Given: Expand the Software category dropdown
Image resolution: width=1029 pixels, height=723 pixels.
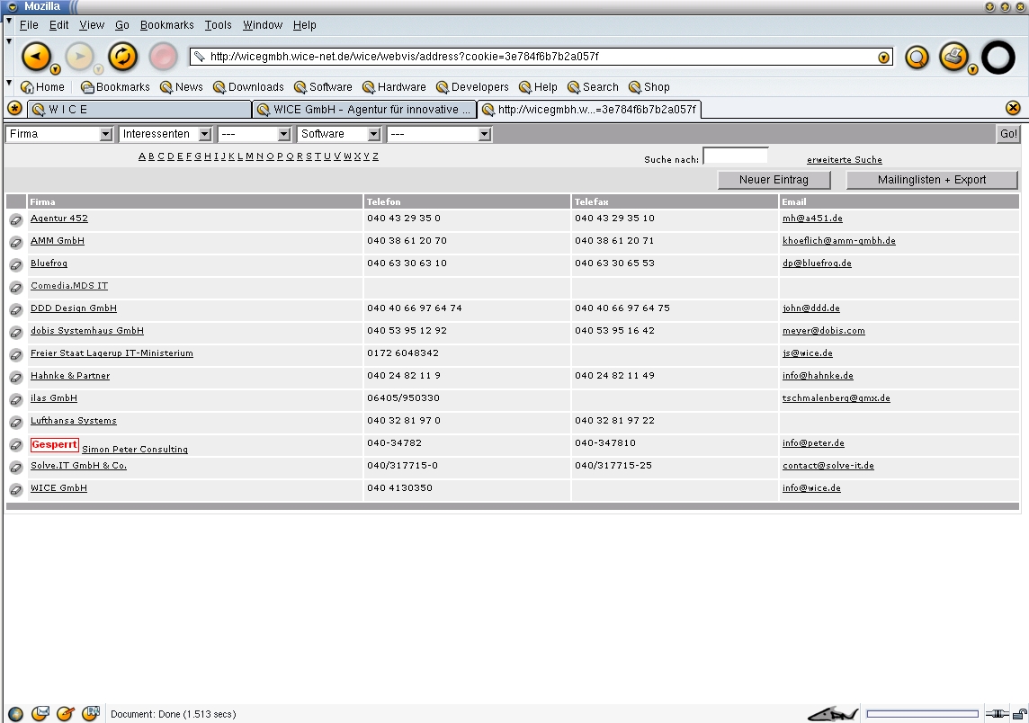Looking at the screenshot, I should point(339,134).
